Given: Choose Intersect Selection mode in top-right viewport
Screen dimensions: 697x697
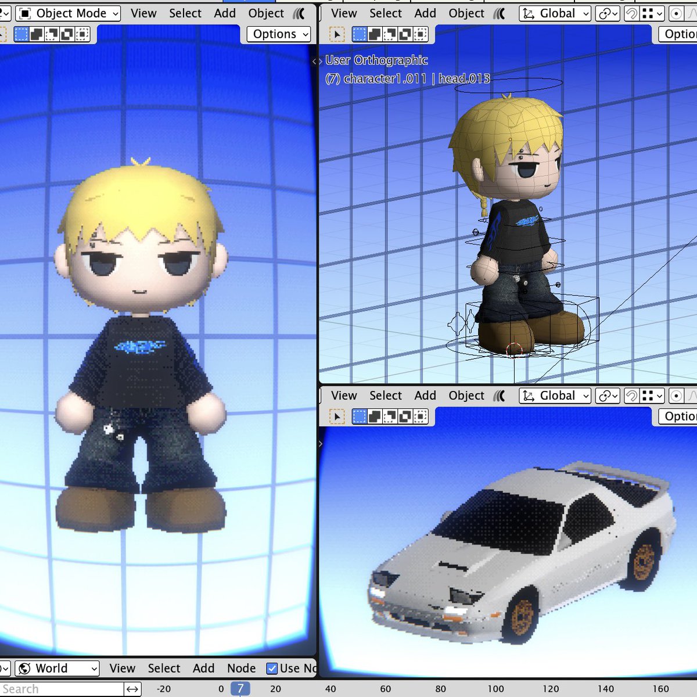Looking at the screenshot, I should pyautogui.click(x=420, y=35).
